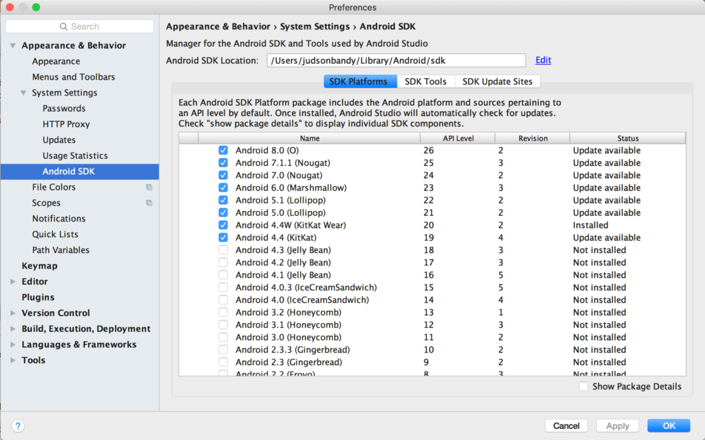The image size is (705, 440).
Task: Confirm with the OK button
Action: [669, 426]
